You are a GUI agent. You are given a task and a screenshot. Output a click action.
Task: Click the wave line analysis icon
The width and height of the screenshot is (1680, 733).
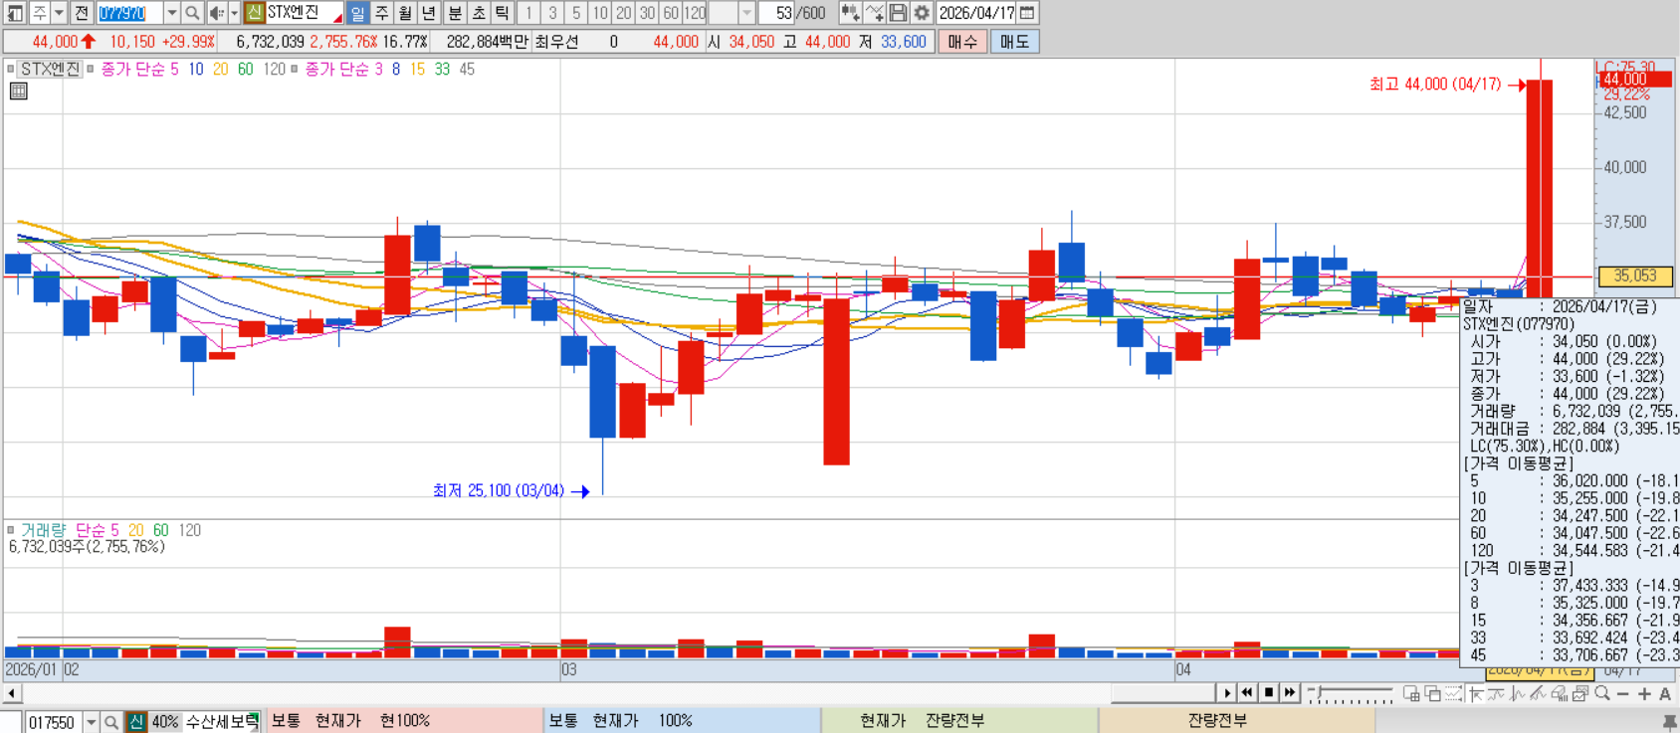[x=1517, y=693]
